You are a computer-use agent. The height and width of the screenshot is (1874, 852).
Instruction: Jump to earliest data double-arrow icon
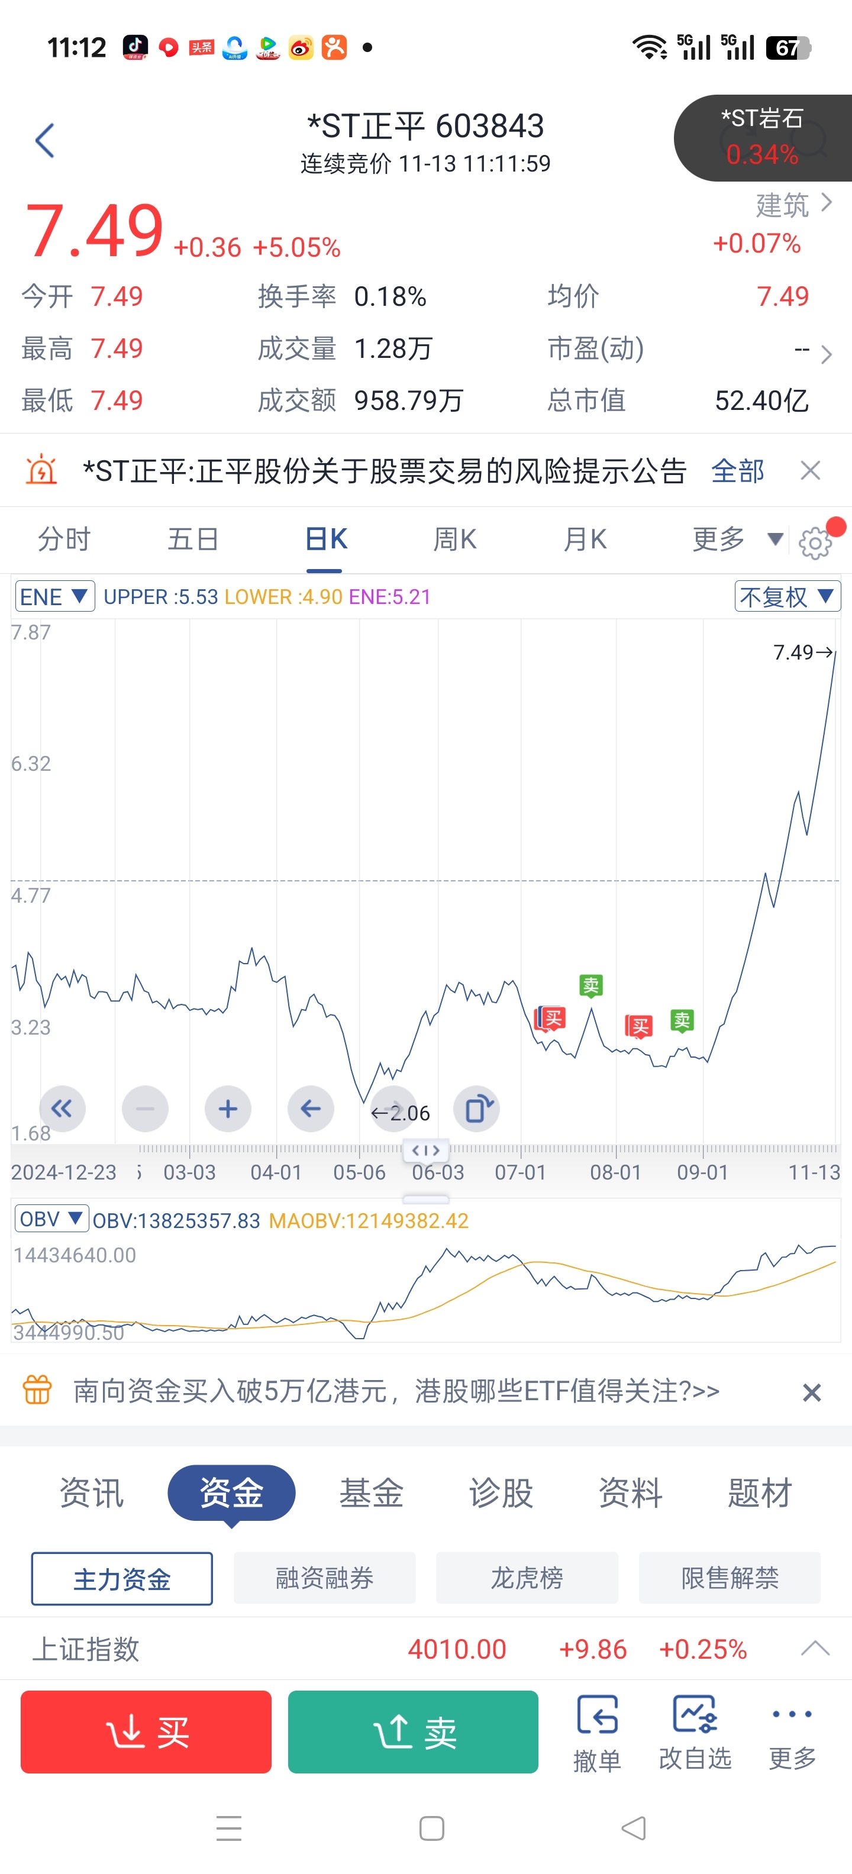[62, 1109]
